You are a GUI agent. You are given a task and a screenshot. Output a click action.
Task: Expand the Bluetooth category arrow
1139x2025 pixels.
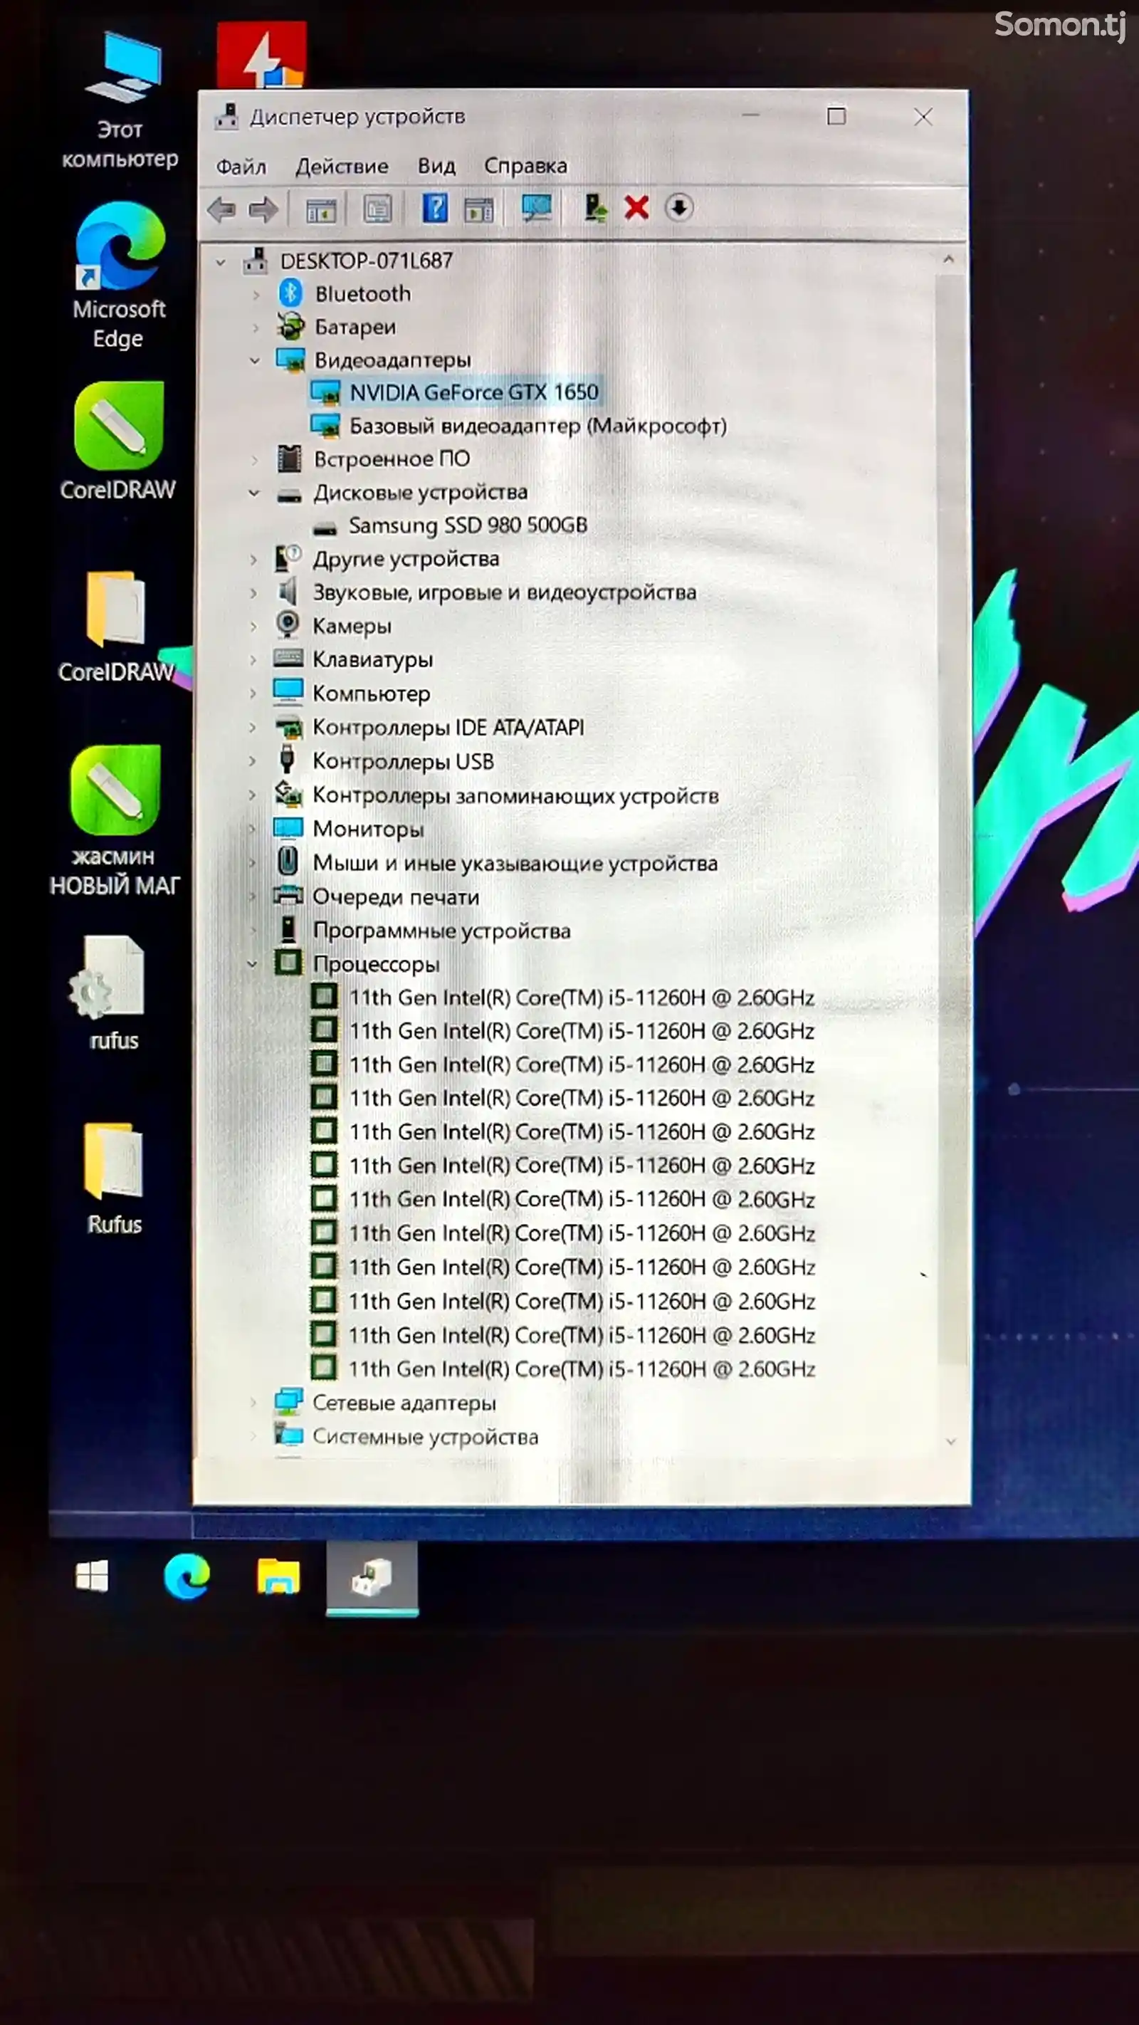(256, 295)
